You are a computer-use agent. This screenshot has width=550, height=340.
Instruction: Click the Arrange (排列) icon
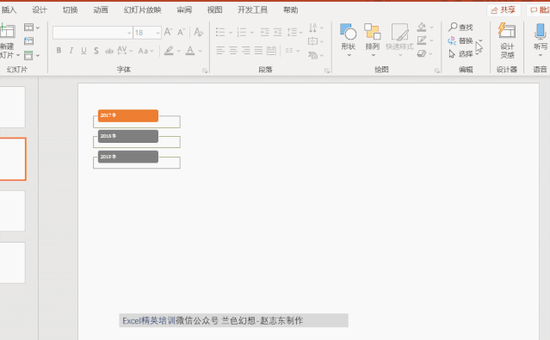pos(372,32)
